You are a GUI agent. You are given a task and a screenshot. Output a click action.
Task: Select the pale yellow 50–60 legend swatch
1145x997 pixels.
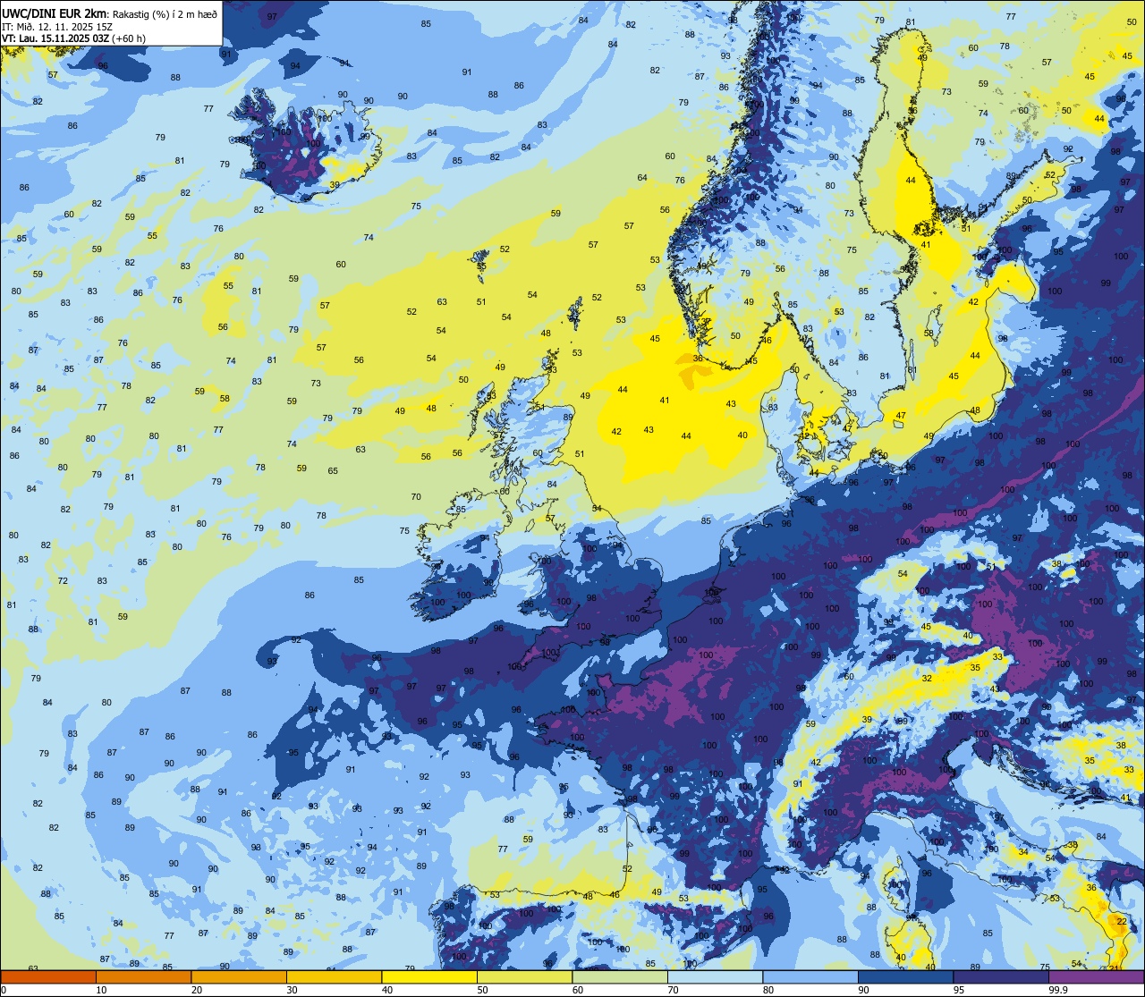point(524,976)
